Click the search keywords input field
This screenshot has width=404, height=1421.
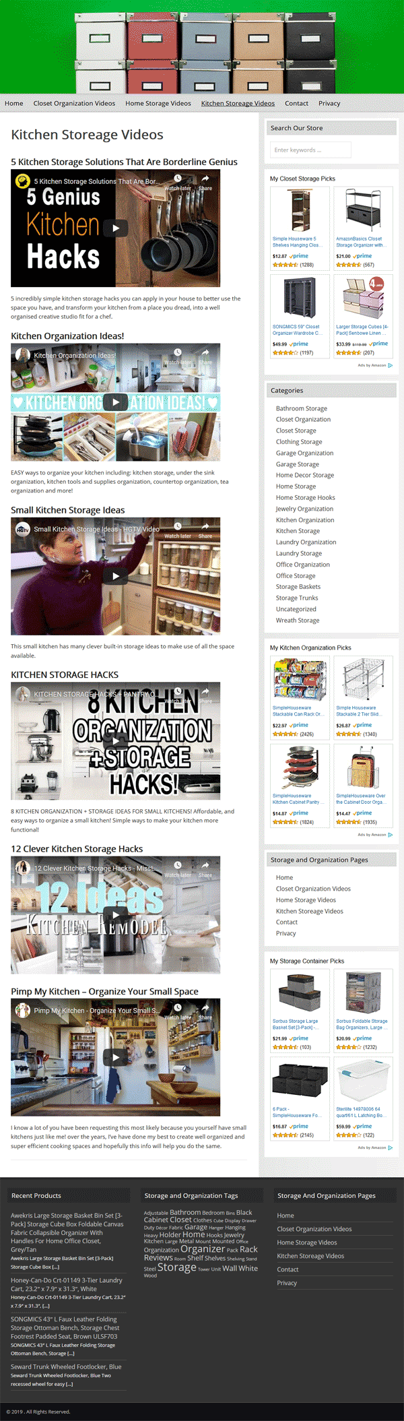point(310,150)
